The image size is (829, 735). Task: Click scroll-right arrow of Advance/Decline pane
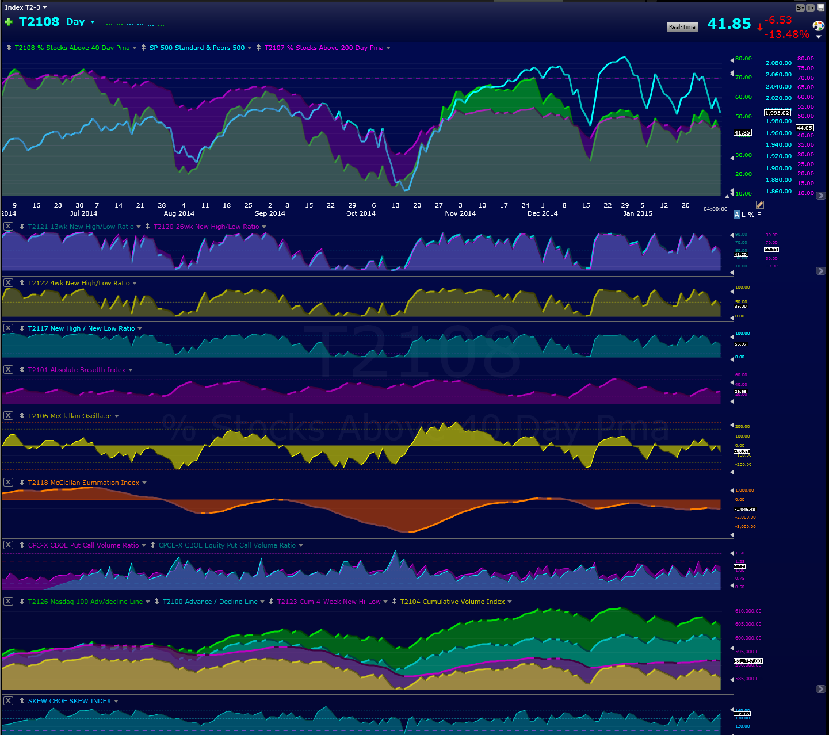coord(821,689)
